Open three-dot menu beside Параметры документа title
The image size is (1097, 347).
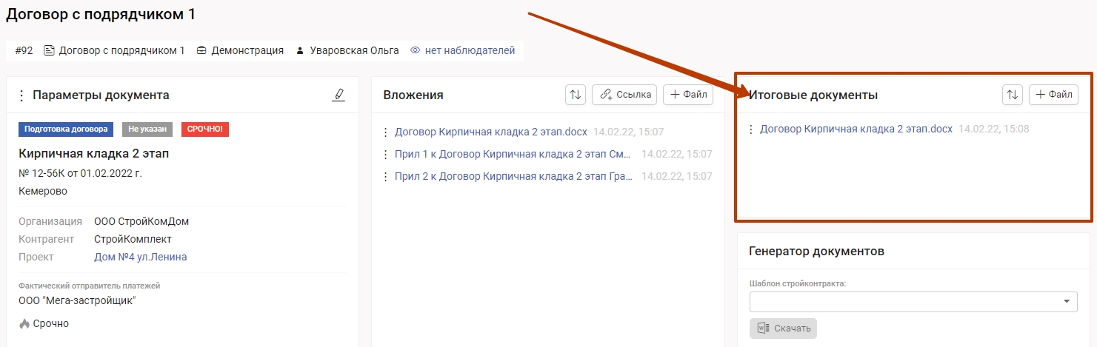tap(21, 95)
